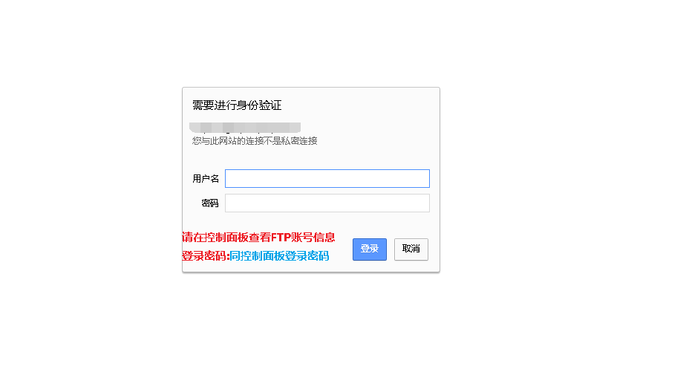Click into the 密码 password field
The width and height of the screenshot is (686, 369).
[327, 203]
